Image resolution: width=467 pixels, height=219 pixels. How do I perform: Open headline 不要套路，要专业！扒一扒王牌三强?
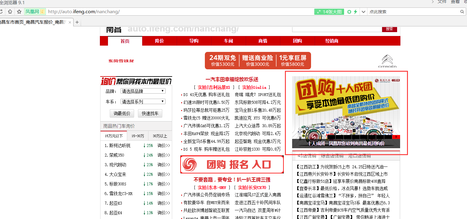tap(232, 180)
